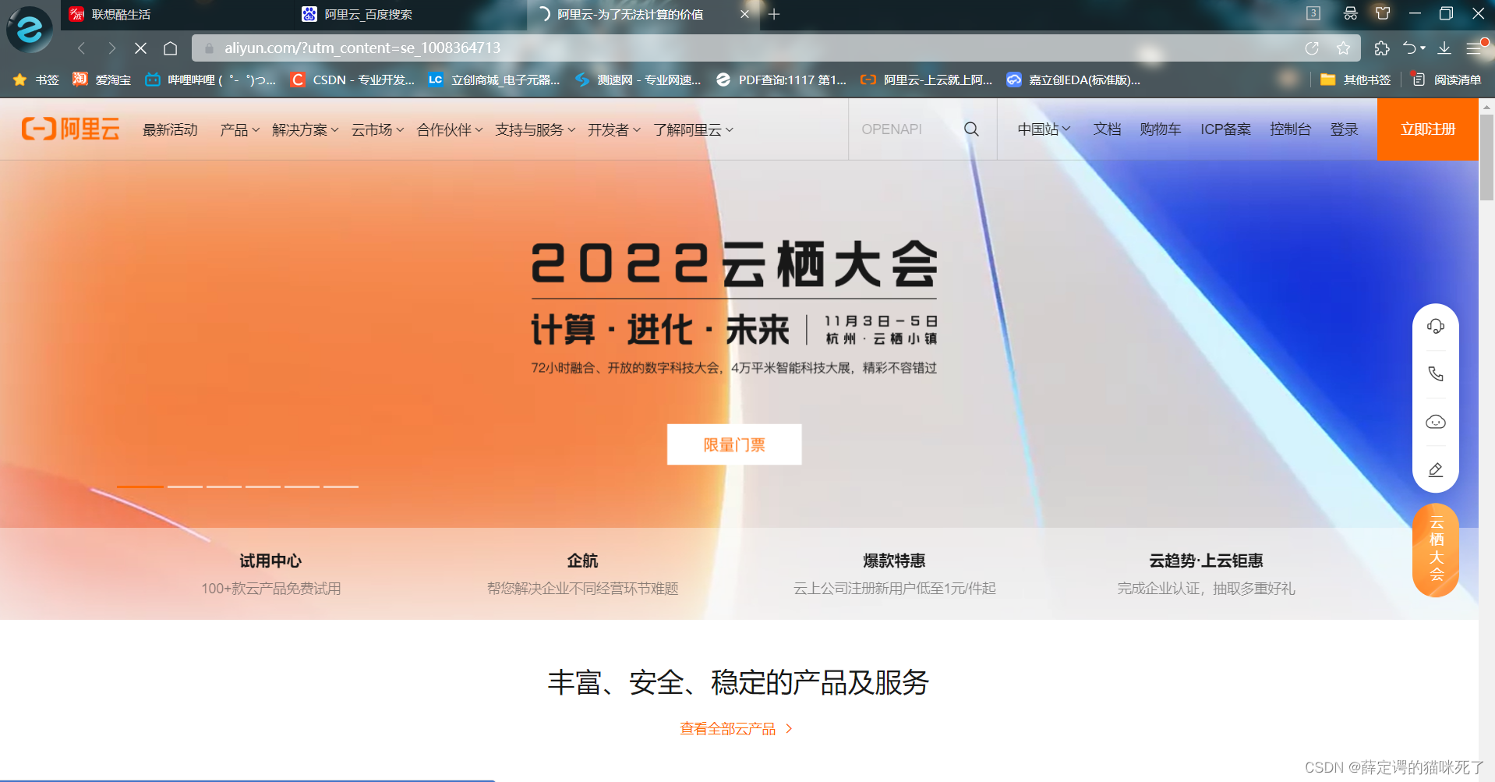Open headset customer service floating icon
1495x782 pixels.
tap(1436, 326)
